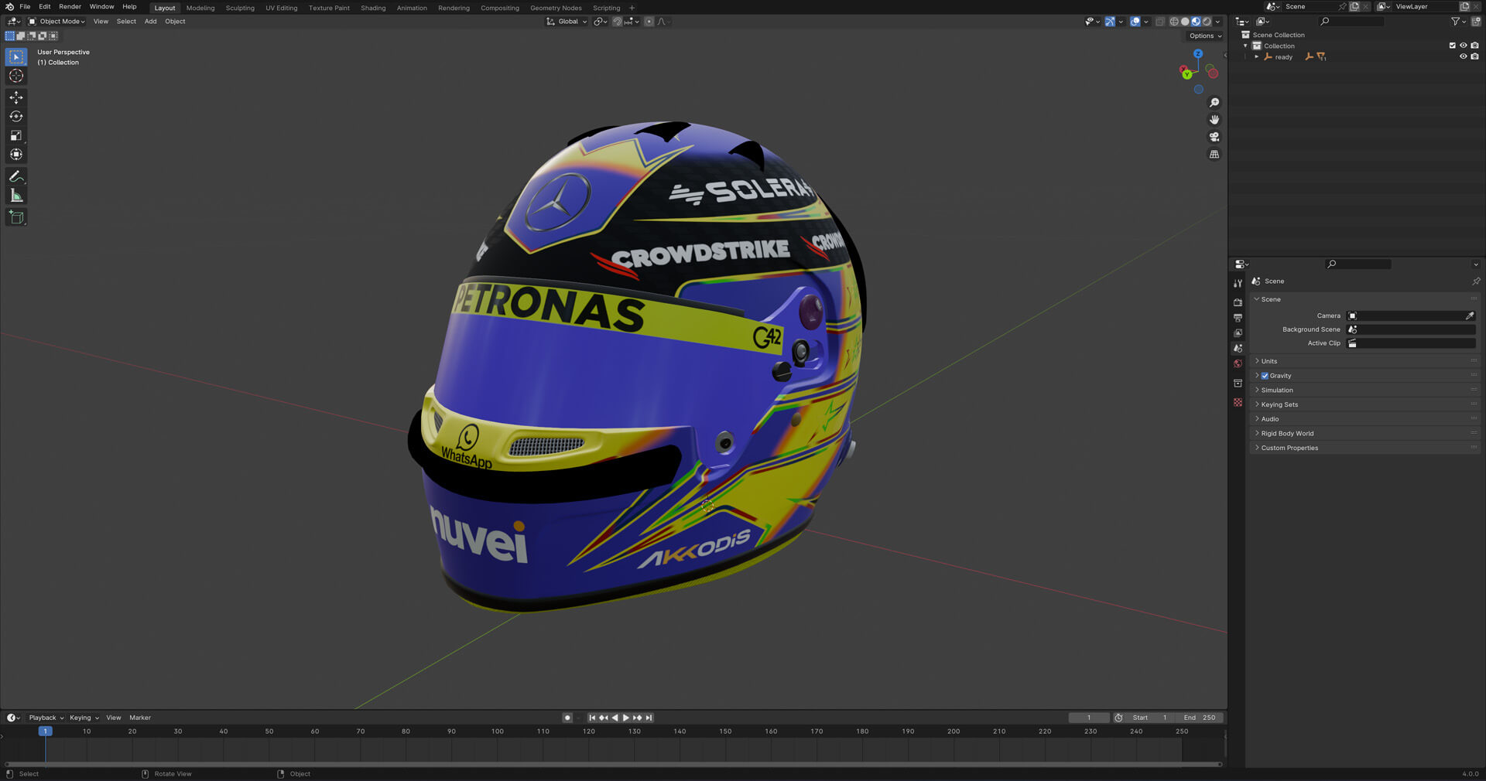The width and height of the screenshot is (1486, 781).
Task: Select the 3D Cursor tool
Action: pos(16,76)
